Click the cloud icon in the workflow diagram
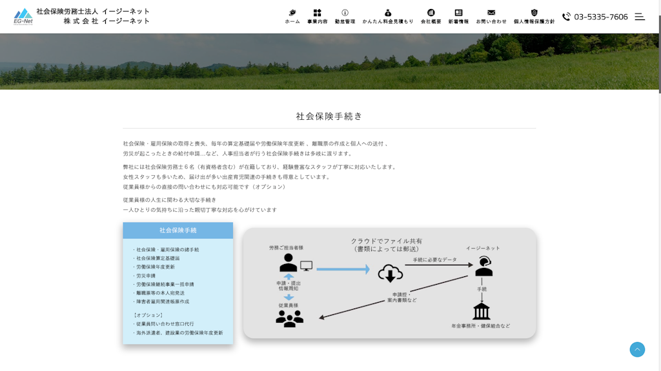The height and width of the screenshot is (371, 661). [x=390, y=273]
